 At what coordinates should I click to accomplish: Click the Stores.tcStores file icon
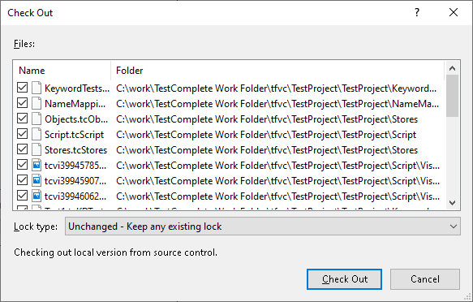tap(37, 149)
